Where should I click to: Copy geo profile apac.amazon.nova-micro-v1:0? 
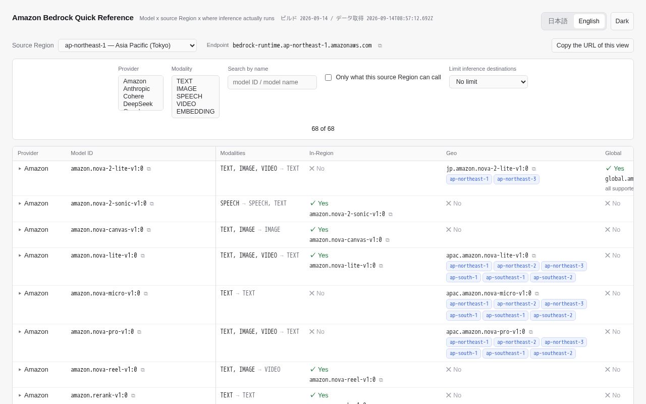point(537,293)
